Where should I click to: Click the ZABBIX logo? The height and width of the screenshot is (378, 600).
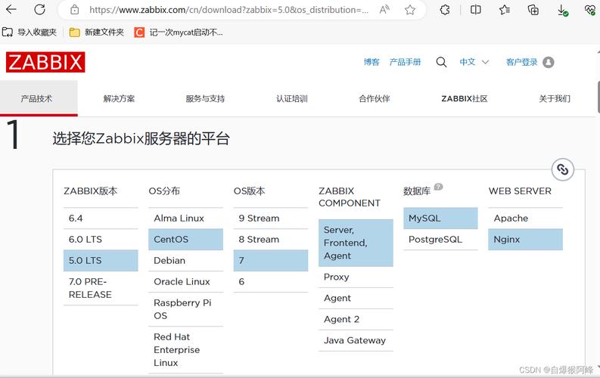pos(45,62)
